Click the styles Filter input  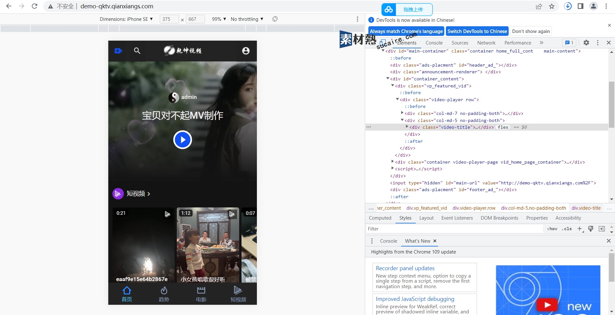454,229
